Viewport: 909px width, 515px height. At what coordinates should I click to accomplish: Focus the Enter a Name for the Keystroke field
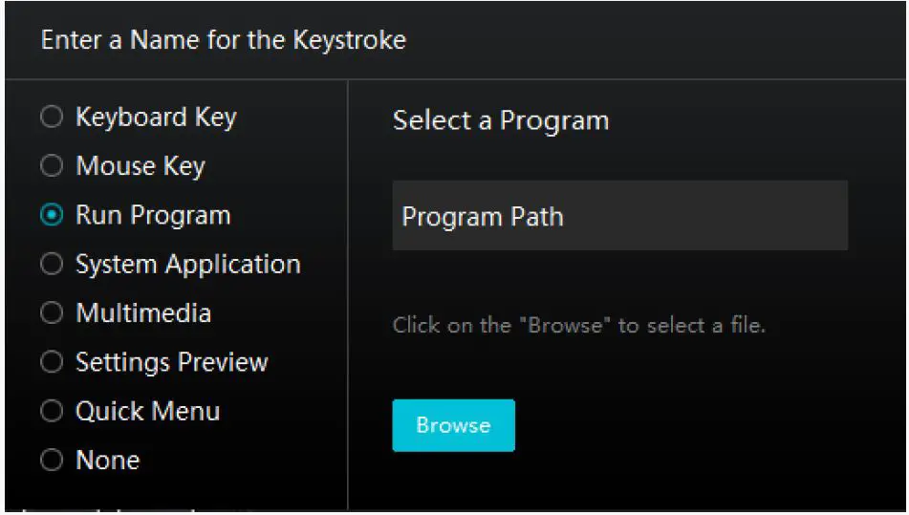[x=224, y=40]
